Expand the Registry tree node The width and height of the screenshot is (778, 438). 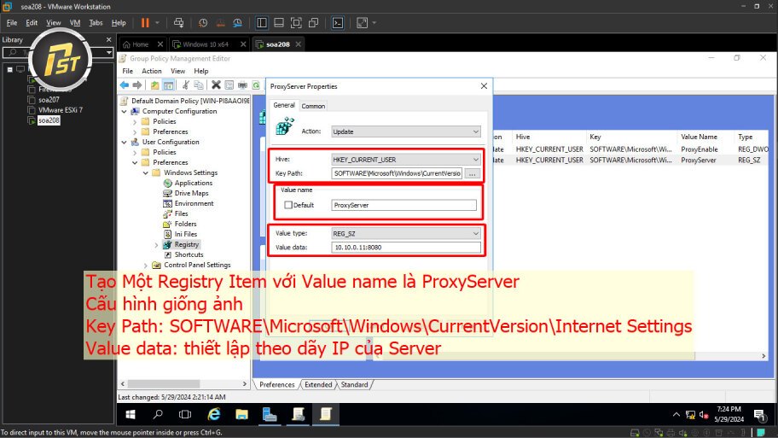coord(156,245)
